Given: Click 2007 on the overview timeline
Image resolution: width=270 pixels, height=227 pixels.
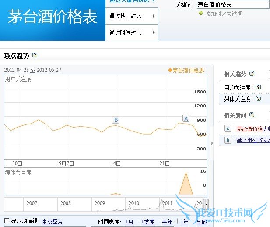Looking at the screenshot, I should pyautogui.click(x=32, y=203).
